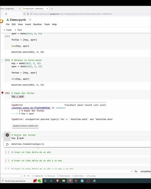Click the SEARCH STACK OVERFLOW button
This screenshot has height=189, width=151.
pos(25,126)
